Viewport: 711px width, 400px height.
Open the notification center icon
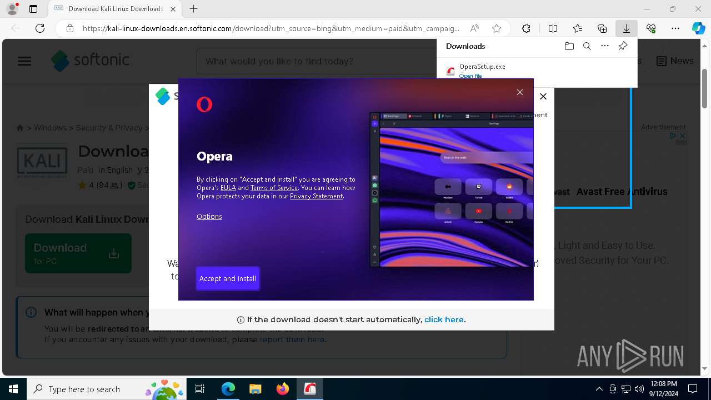click(x=693, y=389)
